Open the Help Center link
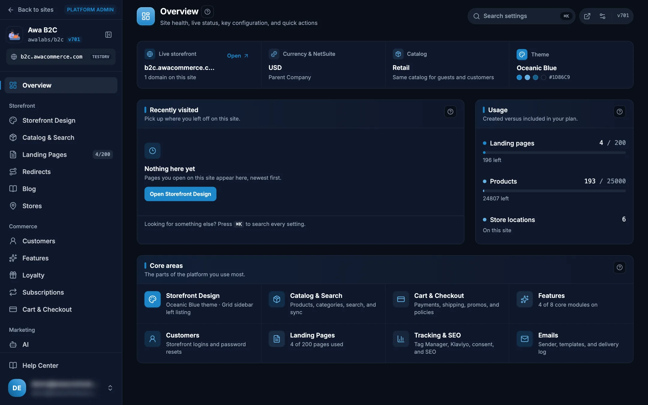Screen dimensions: 648x405 (61, 365)
